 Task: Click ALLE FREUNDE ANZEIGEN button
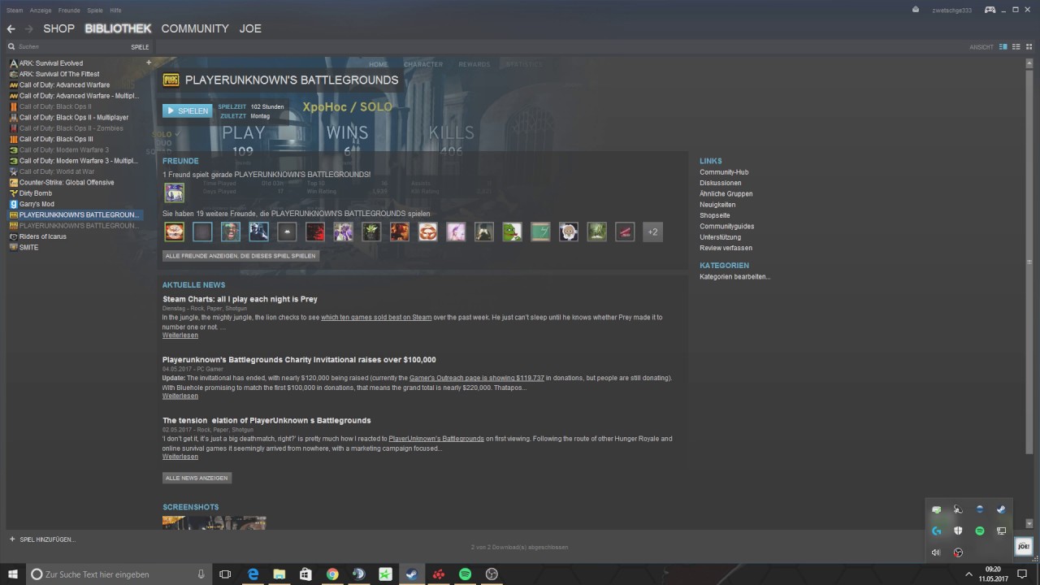pyautogui.click(x=240, y=255)
